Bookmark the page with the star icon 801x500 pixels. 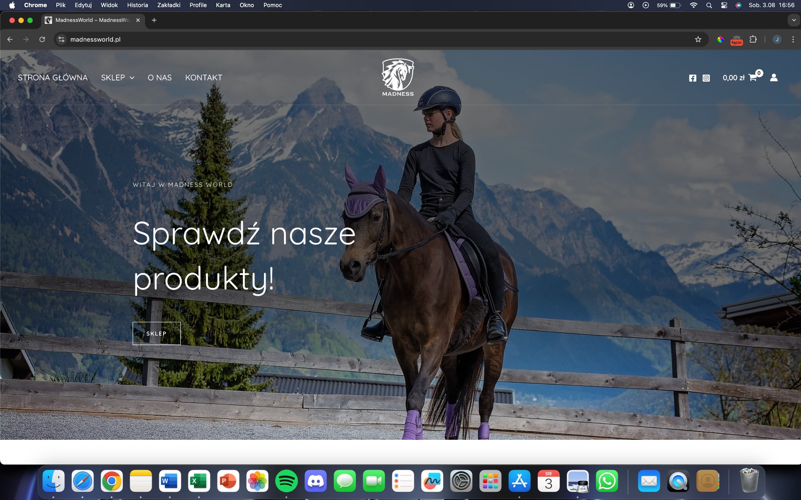(x=699, y=39)
